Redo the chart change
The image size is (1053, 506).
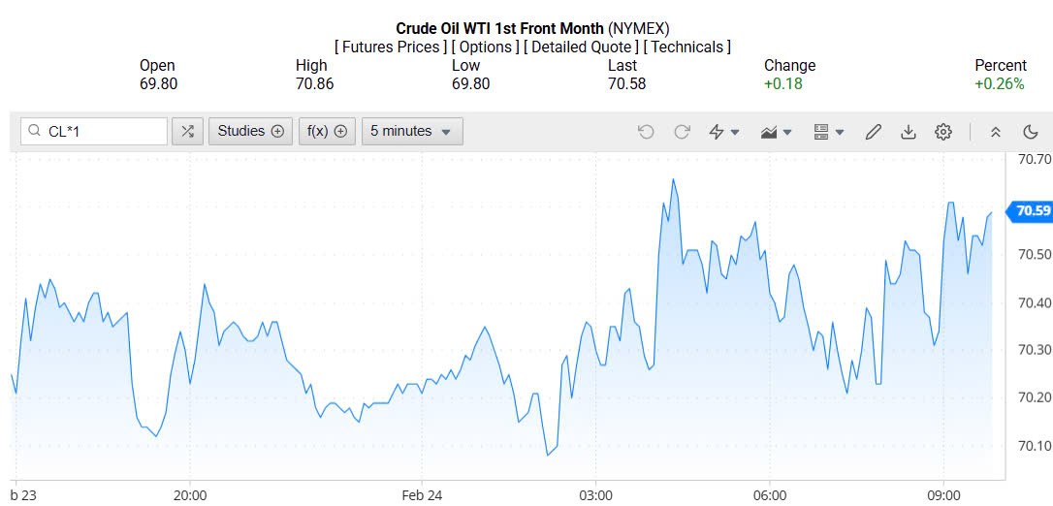click(682, 132)
